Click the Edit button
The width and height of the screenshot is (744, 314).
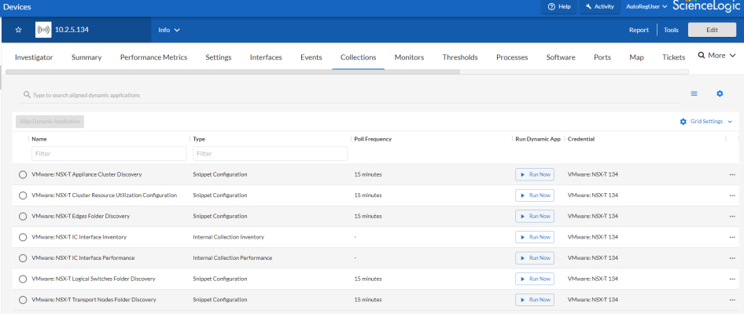(x=713, y=30)
